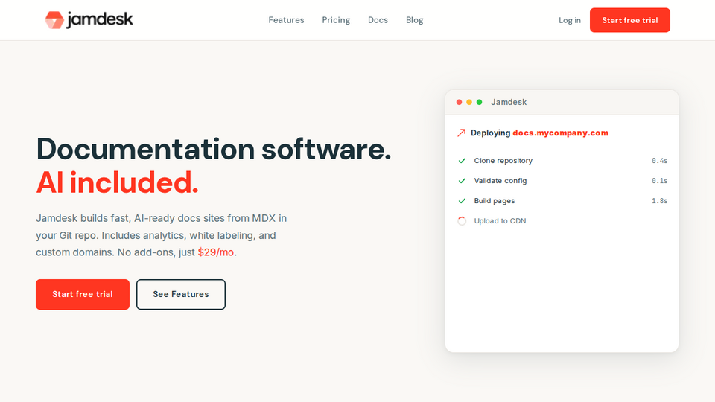Screen dimensions: 715x402
Task: Click the docs.mycompany.com domain text
Action: [560, 133]
